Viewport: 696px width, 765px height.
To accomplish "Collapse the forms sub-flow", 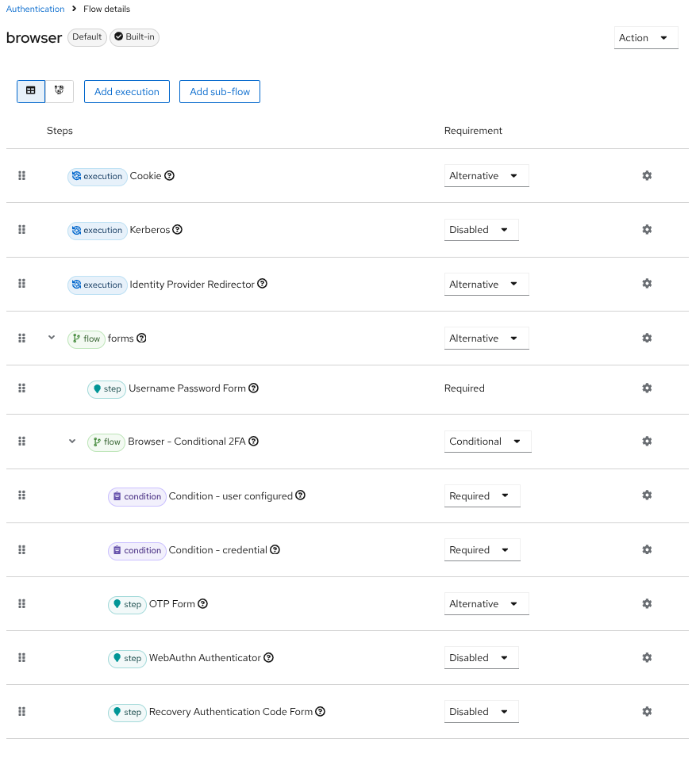I will coord(51,338).
